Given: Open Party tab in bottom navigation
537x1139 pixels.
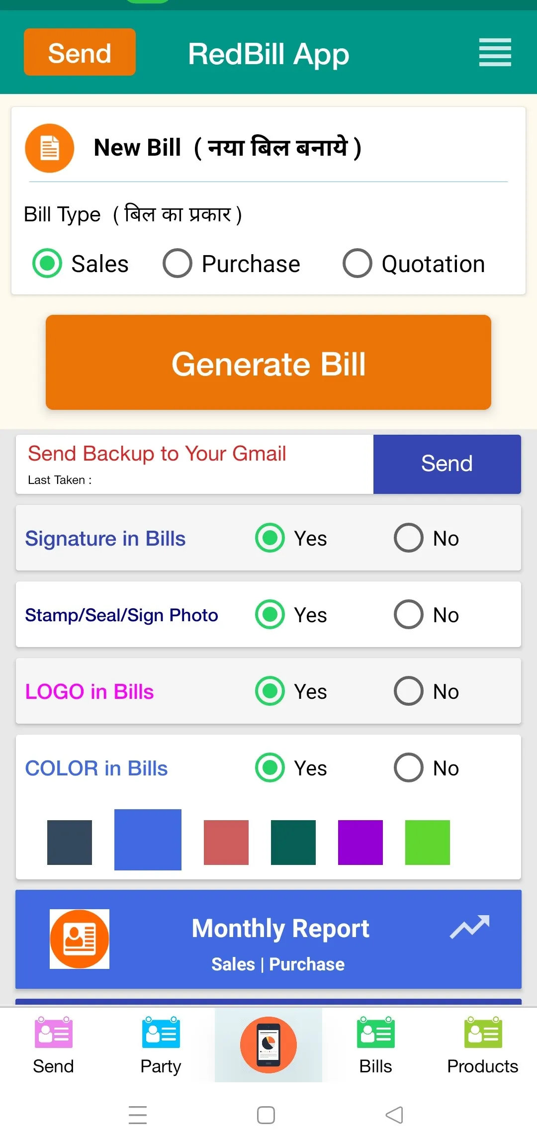Looking at the screenshot, I should coord(161,1044).
